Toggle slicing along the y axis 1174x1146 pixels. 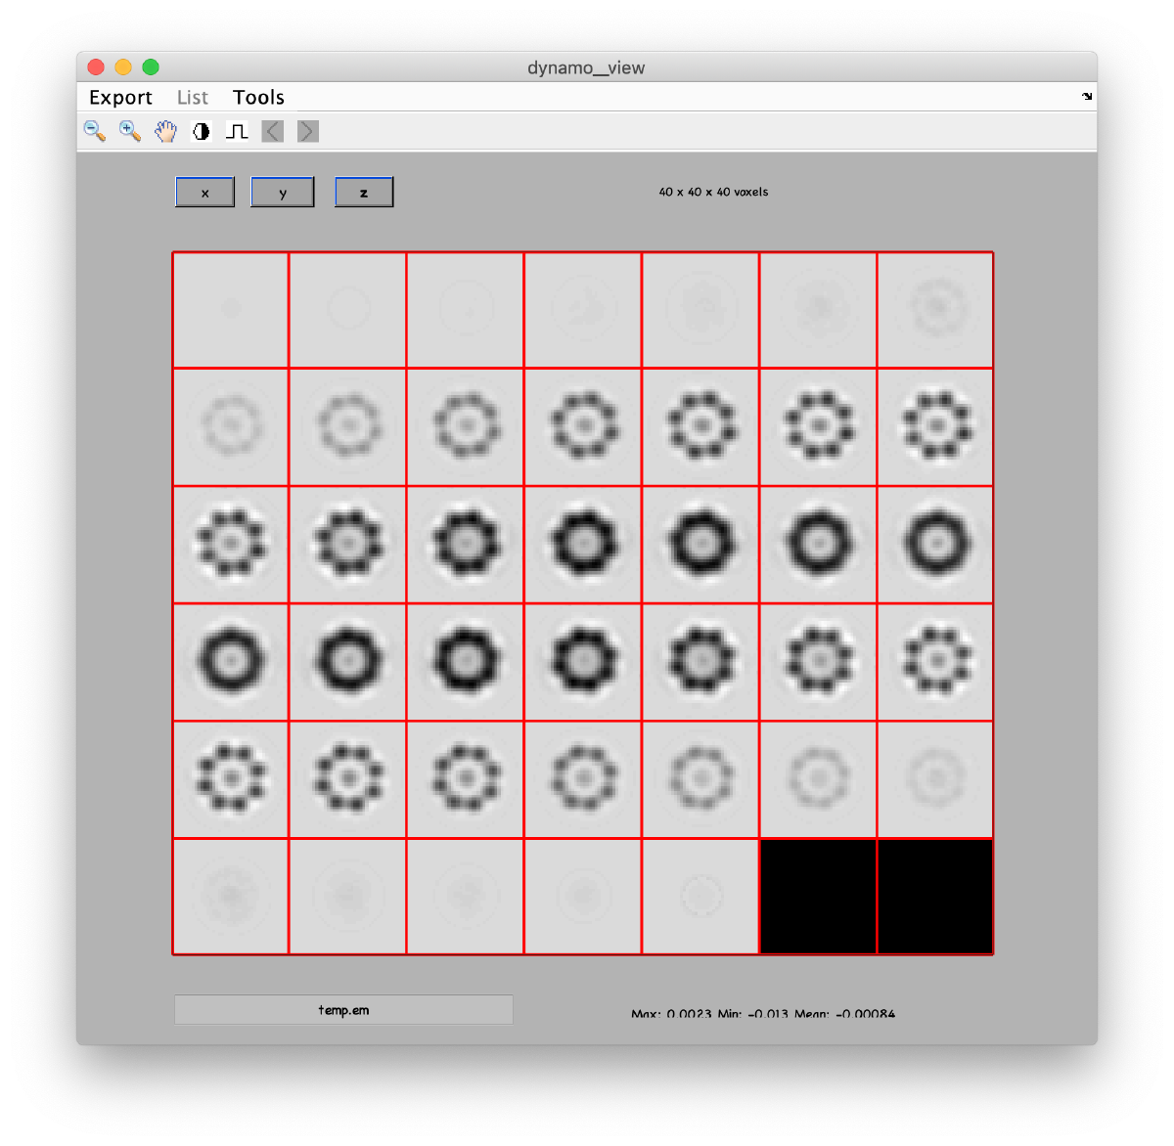click(283, 193)
